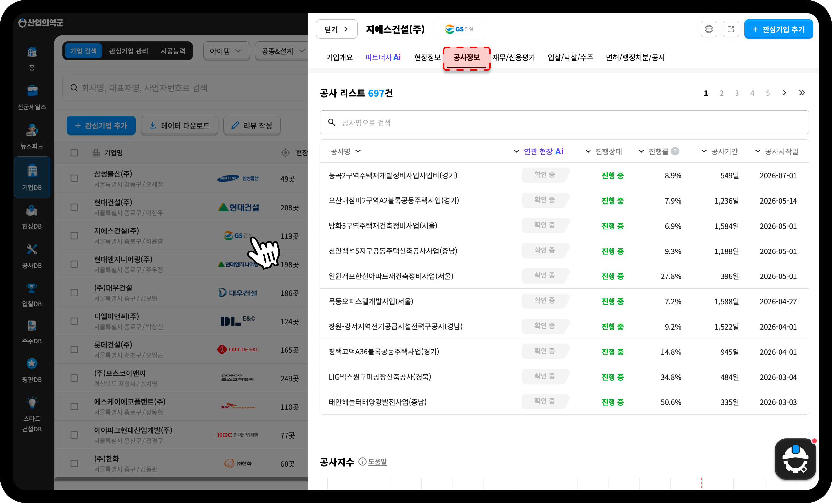832x503 pixels.
Task: Click 데이터 다운로드 button
Action: (x=179, y=125)
